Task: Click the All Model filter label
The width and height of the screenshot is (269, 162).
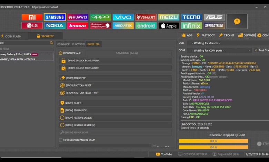Action: (x=4, y=49)
